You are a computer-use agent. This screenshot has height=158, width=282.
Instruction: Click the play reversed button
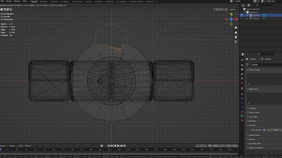point(115,146)
